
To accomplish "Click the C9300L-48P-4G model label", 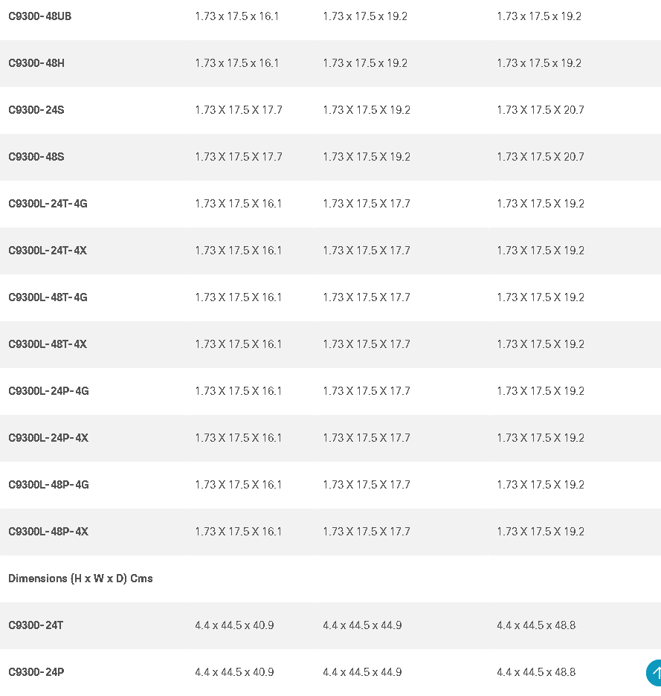I will pos(48,485).
